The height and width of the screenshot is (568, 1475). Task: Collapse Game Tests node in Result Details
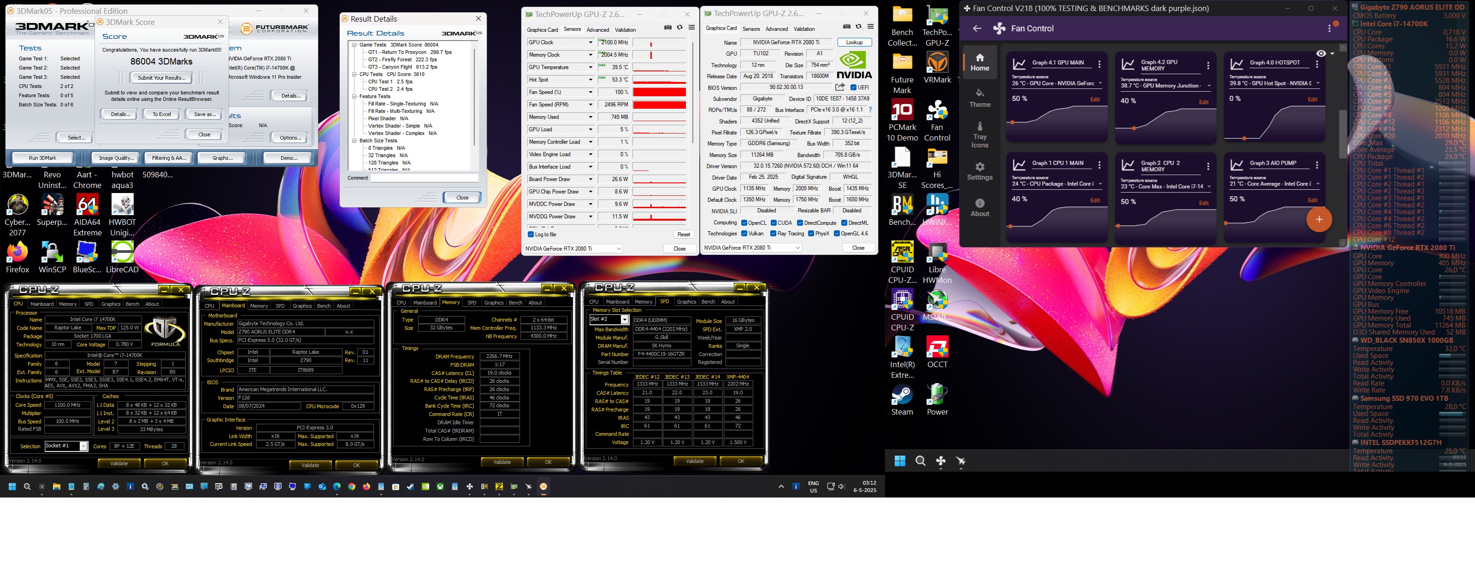click(x=354, y=45)
